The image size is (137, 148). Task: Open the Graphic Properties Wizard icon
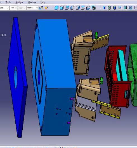pos(47,8)
